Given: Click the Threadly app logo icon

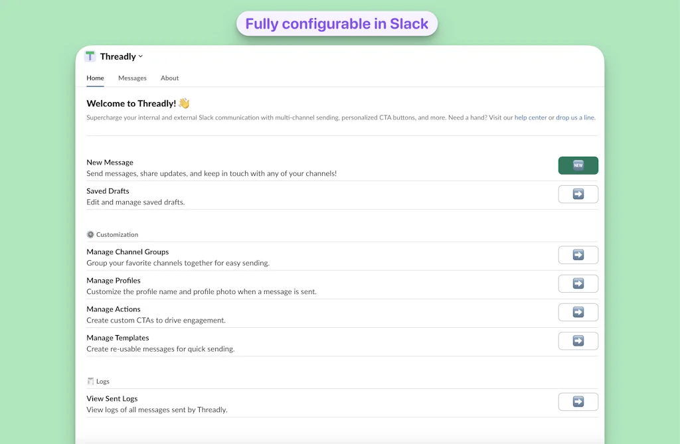Looking at the screenshot, I should (x=90, y=56).
